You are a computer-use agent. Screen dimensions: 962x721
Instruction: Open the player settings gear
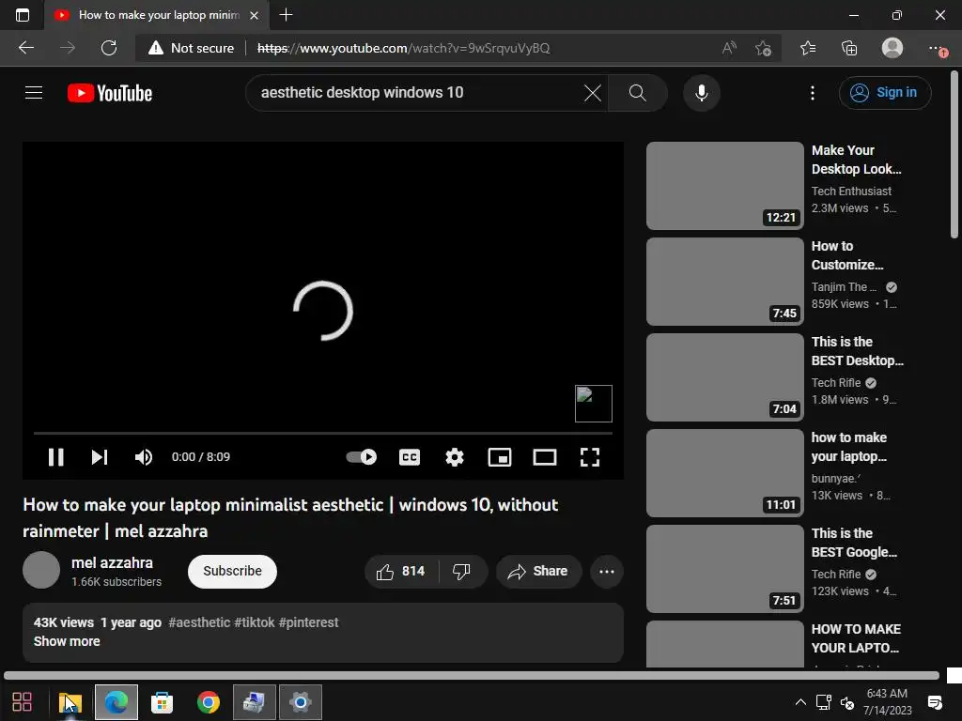(455, 457)
